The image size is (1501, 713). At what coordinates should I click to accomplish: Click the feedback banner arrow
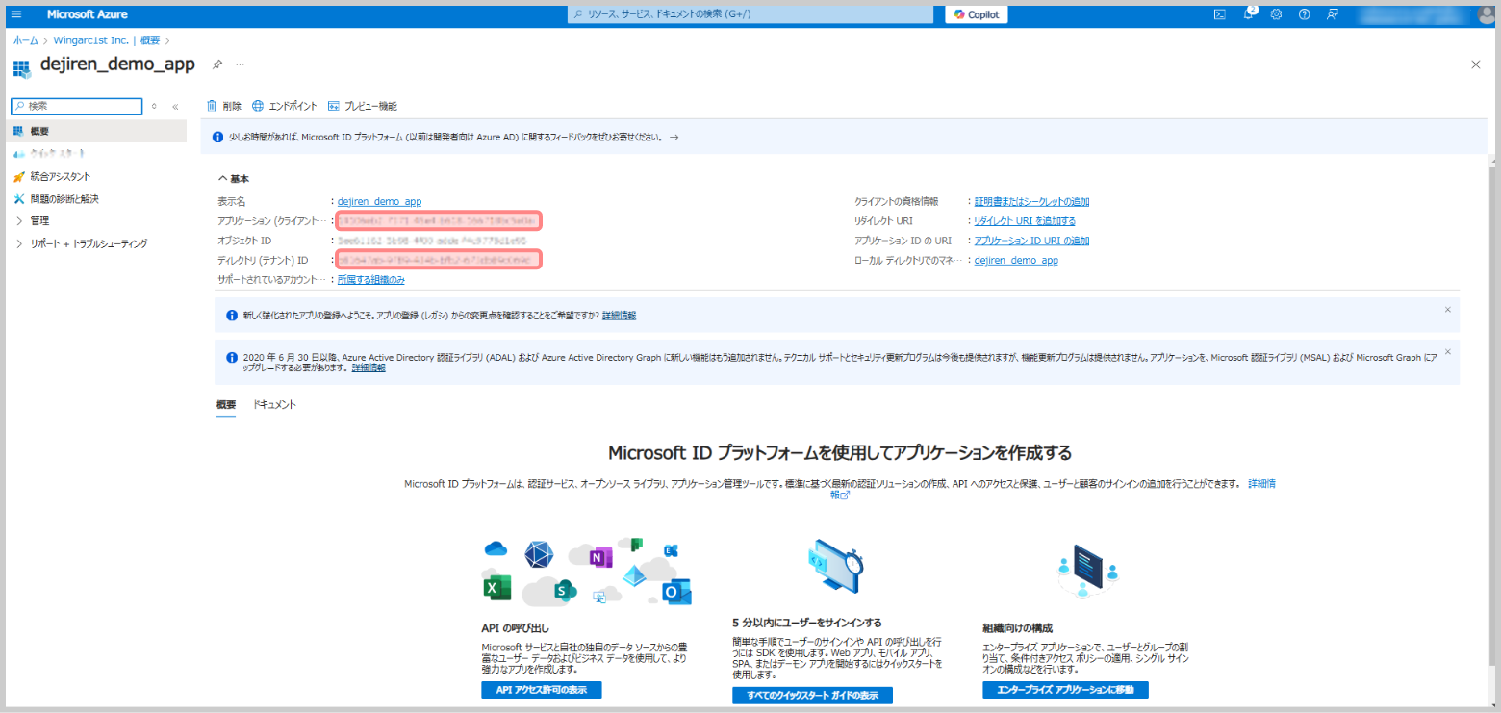[674, 138]
